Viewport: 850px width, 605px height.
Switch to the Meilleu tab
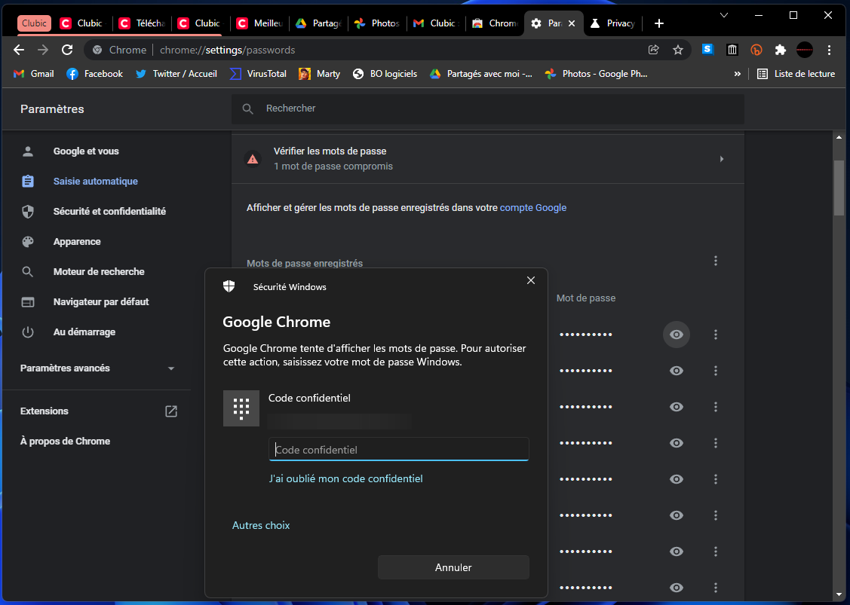260,23
